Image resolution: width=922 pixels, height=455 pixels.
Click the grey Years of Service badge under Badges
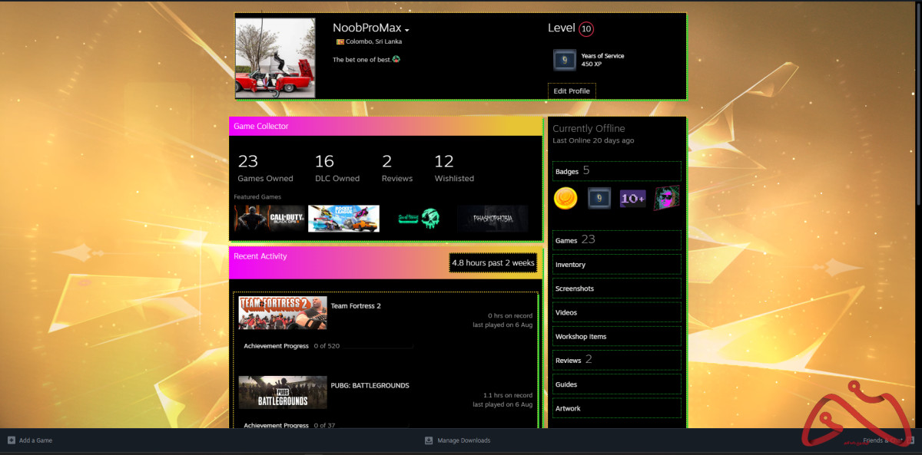(x=599, y=198)
